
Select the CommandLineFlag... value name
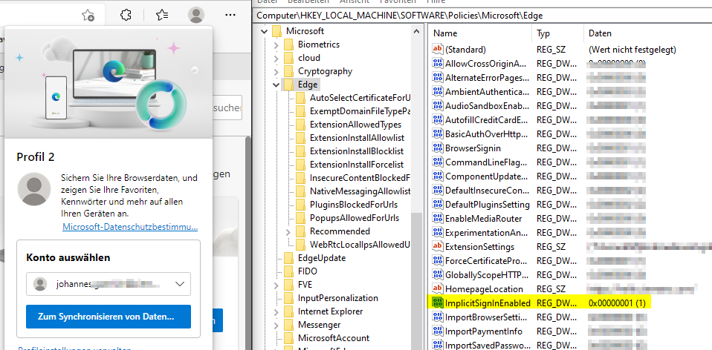coord(485,162)
